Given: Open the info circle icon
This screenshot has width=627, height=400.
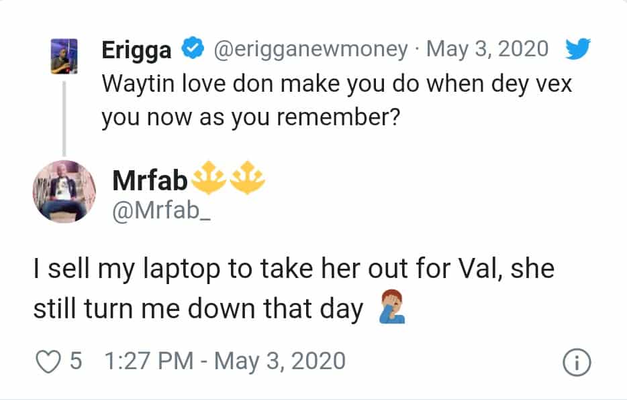Looking at the screenshot, I should pyautogui.click(x=579, y=362).
